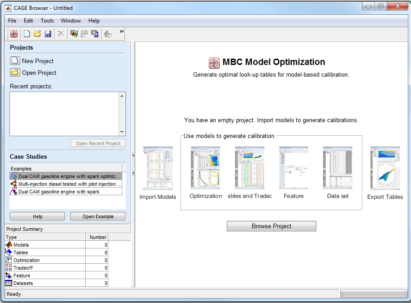The image size is (411, 303).
Task: Click the Number column header
Action: coord(97,237)
